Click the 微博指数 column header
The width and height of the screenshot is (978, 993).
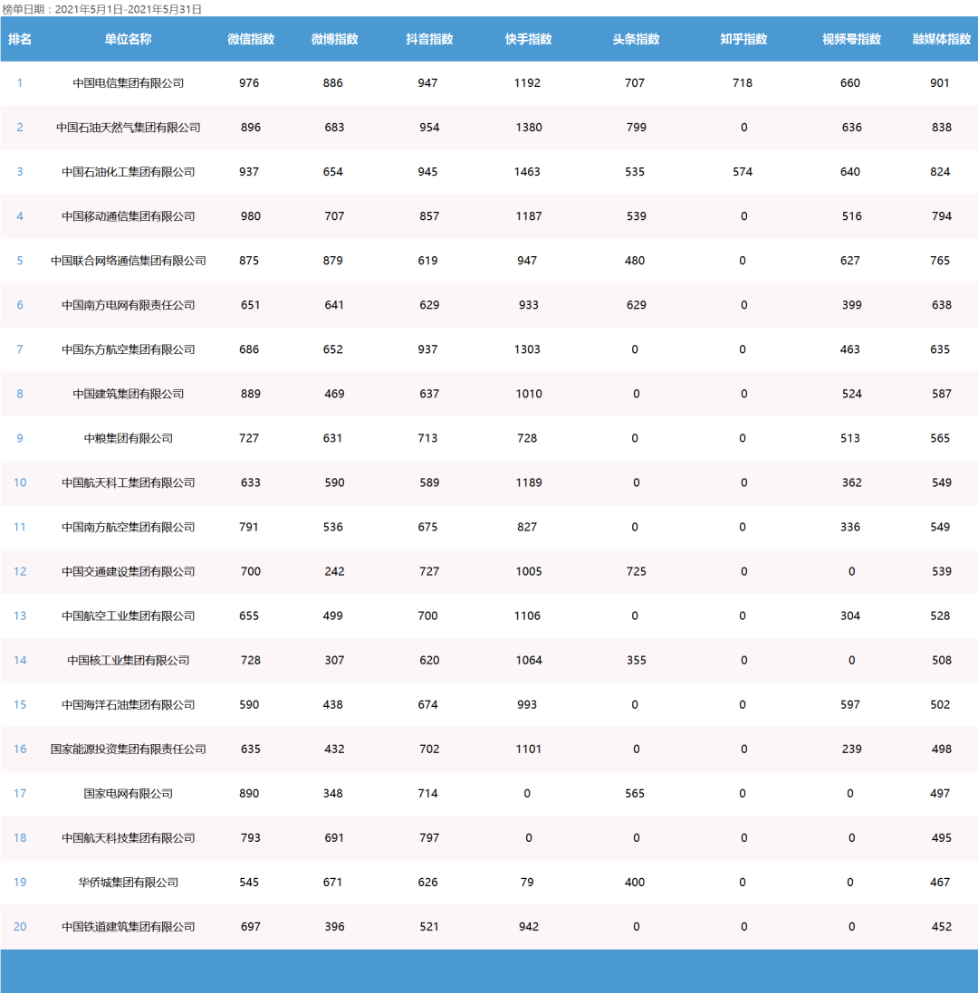click(334, 39)
